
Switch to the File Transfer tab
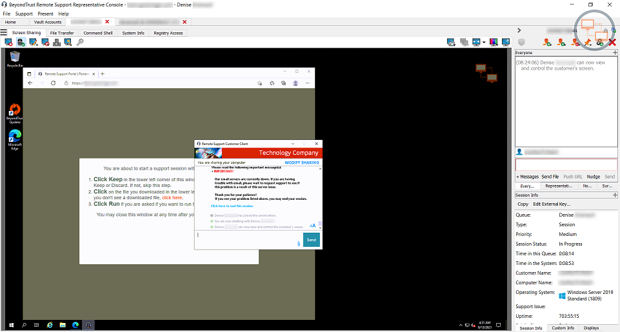[x=62, y=33]
